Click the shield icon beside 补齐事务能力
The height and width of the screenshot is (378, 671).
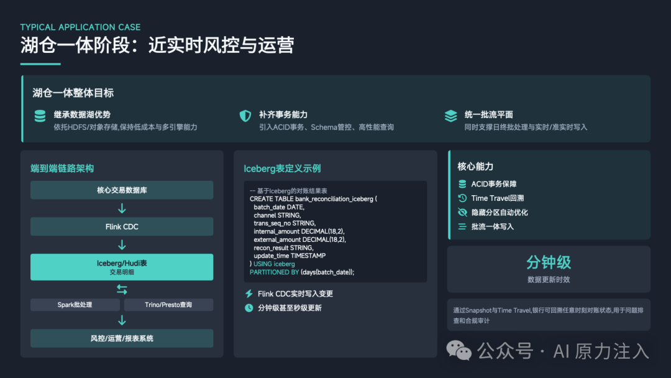[x=245, y=116]
